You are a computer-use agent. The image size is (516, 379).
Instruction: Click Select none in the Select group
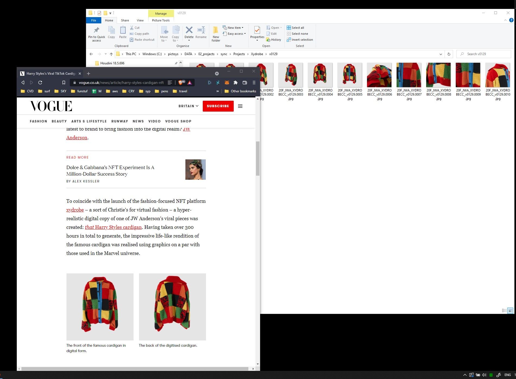[297, 34]
